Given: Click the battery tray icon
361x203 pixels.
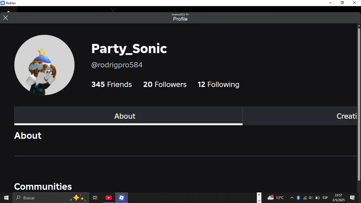Looking at the screenshot, I should [x=318, y=198].
